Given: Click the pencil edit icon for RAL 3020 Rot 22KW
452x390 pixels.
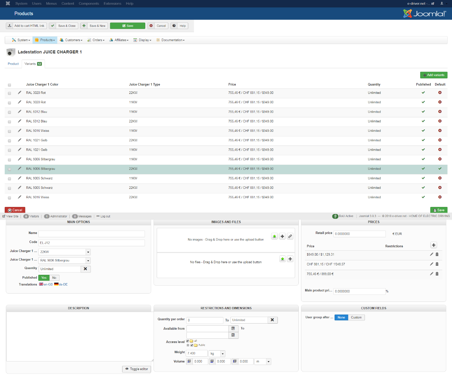Looking at the screenshot, I should (x=20, y=92).
